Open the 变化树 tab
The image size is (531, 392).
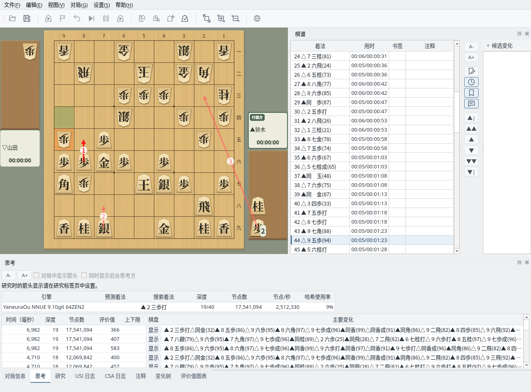(x=163, y=376)
